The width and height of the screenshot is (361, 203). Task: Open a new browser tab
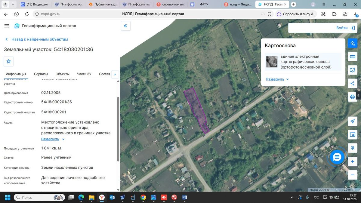(x=294, y=4)
